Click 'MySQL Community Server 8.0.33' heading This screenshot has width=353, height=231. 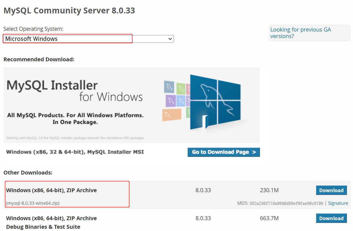click(x=69, y=11)
